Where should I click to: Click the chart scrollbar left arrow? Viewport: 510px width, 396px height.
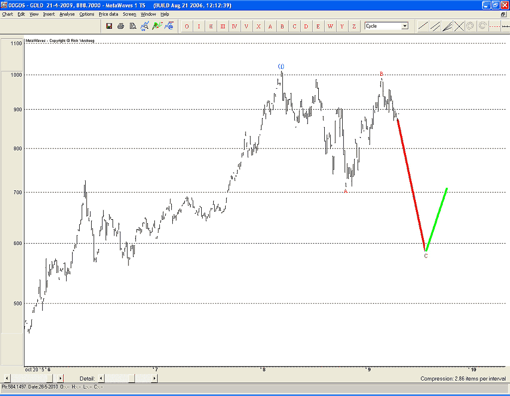click(x=6, y=379)
